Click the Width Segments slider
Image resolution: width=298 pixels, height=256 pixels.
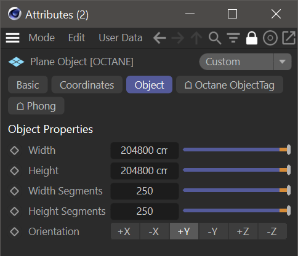(236, 190)
